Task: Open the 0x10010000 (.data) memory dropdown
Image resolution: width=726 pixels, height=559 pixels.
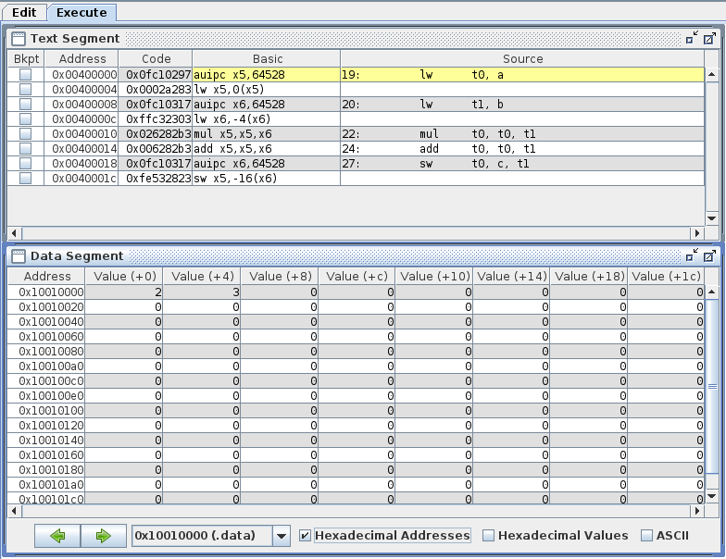Action: pos(282,537)
